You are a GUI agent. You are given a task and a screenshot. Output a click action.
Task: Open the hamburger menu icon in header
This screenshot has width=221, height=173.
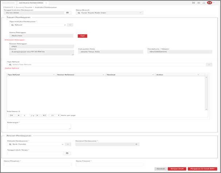click(x=199, y=3)
